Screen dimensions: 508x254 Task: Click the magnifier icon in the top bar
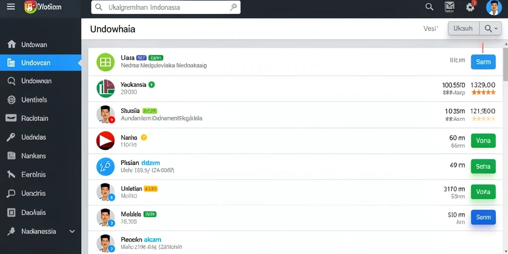[x=429, y=7]
